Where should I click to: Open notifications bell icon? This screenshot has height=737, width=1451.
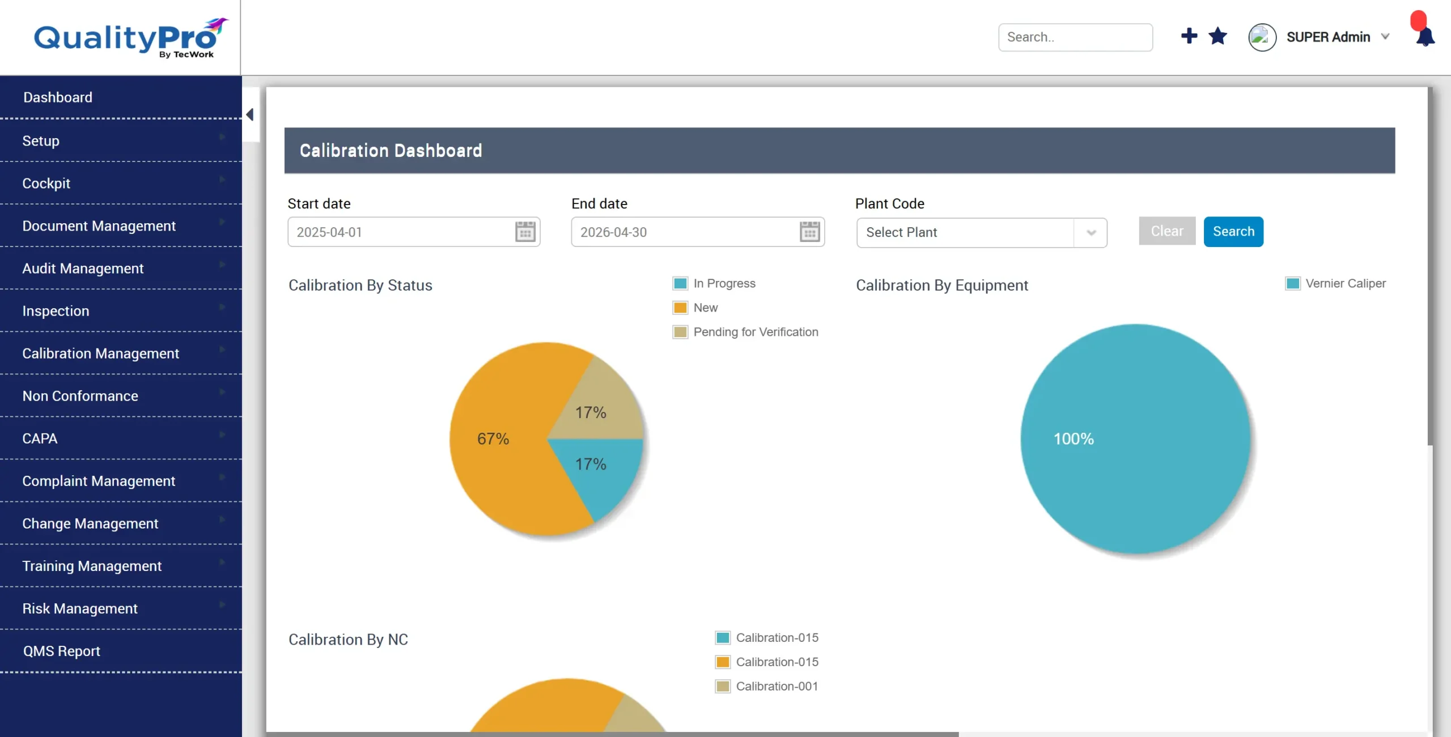tap(1425, 37)
